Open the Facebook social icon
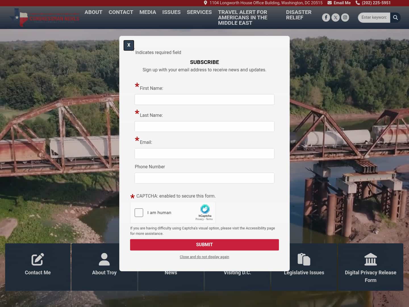This screenshot has width=409, height=307. click(326, 18)
